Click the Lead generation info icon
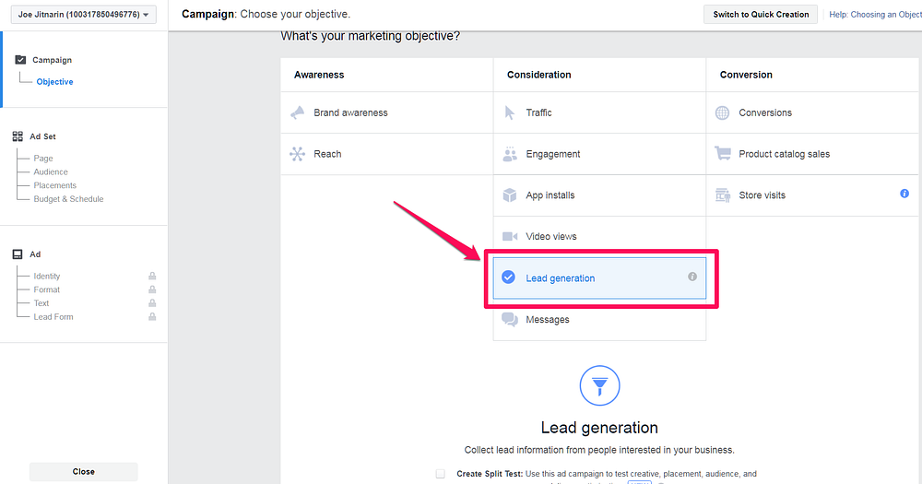Viewport: 922px width, 484px height. [x=692, y=277]
